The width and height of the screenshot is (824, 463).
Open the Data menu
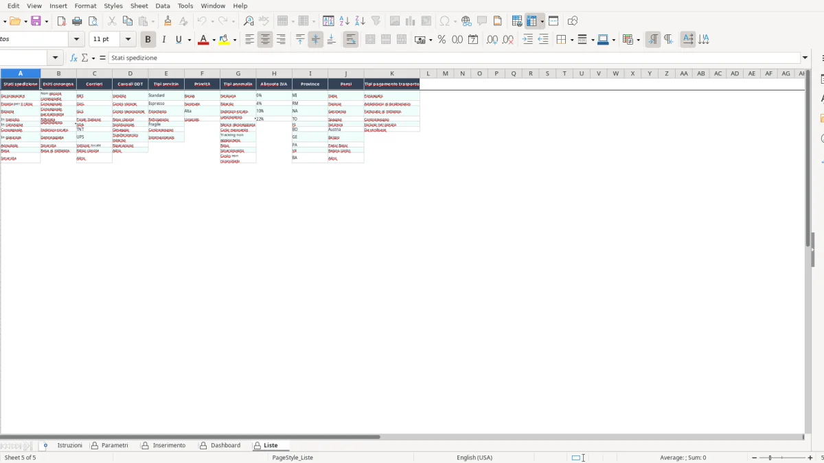point(163,5)
